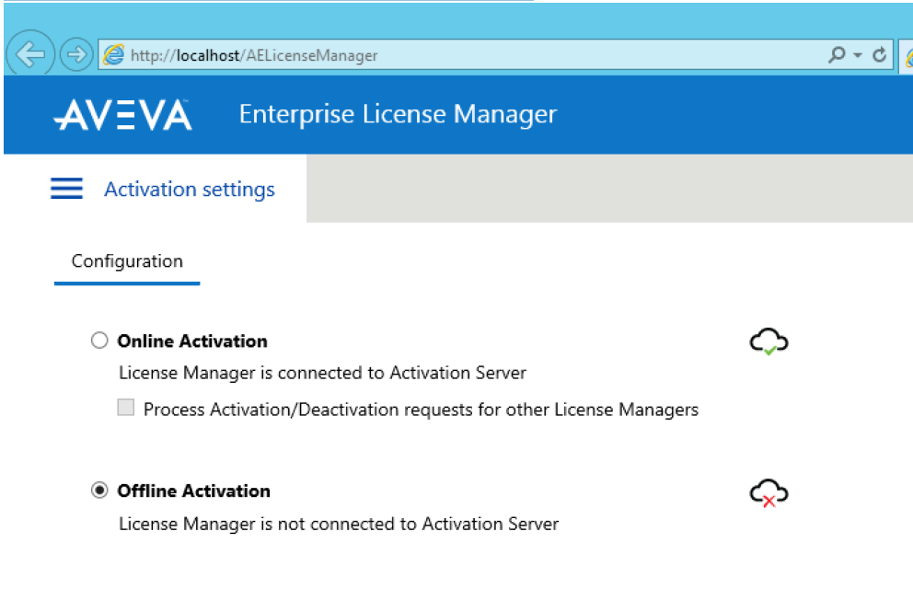This screenshot has width=913, height=601.
Task: Click 'License Manager is connected to Activation Server' text
Action: point(322,373)
